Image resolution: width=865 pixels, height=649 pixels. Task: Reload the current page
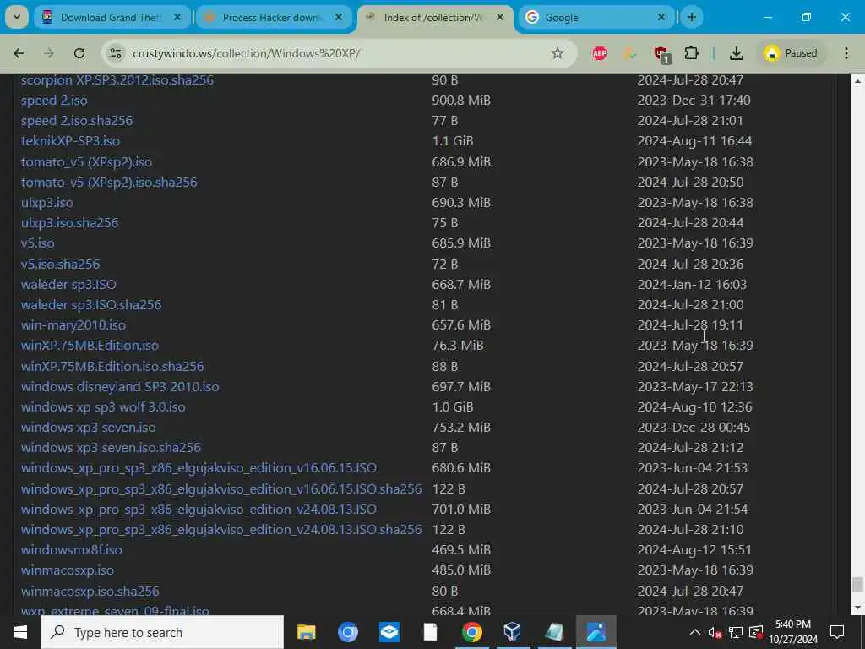pos(79,53)
